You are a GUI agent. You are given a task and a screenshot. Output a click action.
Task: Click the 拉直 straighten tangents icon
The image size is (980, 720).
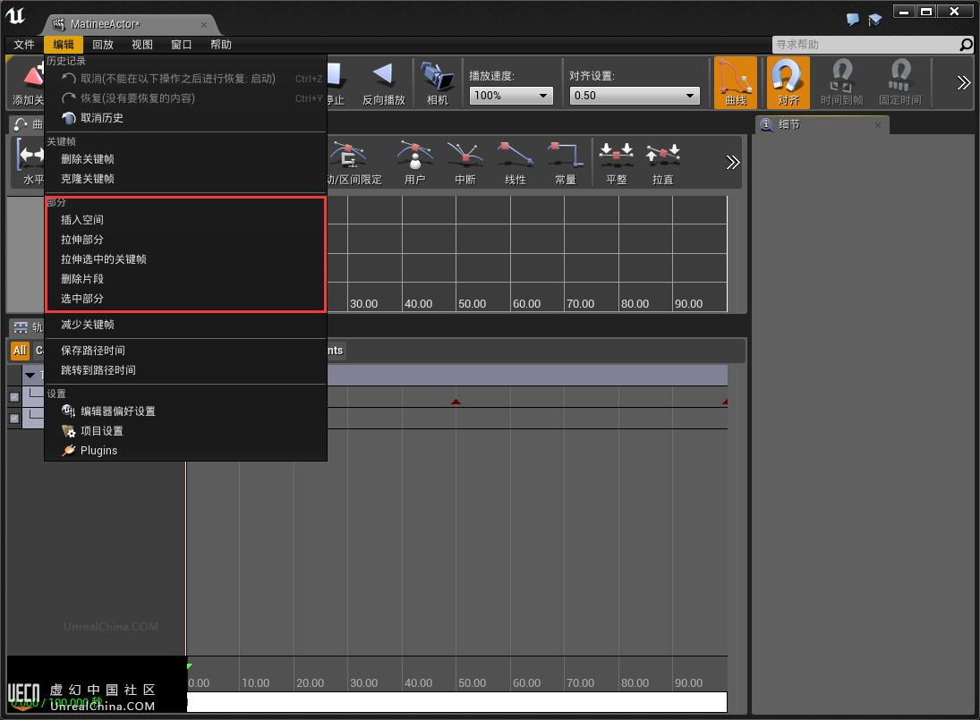[x=662, y=163]
